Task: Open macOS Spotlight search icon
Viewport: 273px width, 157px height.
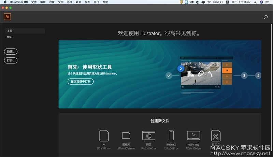Action: (255, 2)
